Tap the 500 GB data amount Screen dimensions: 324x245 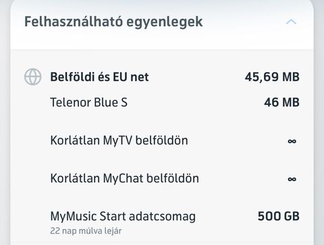click(279, 216)
